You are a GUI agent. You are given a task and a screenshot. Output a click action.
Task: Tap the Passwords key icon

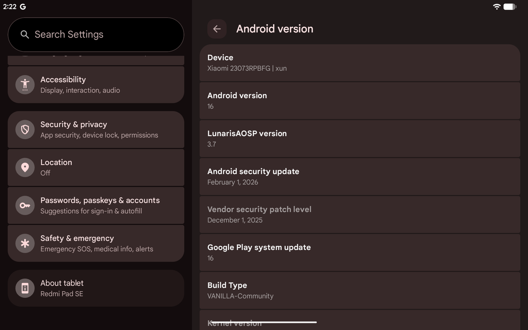click(x=25, y=205)
